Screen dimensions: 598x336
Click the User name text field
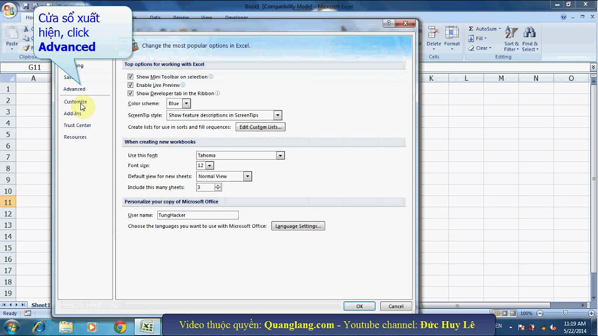coord(198,215)
